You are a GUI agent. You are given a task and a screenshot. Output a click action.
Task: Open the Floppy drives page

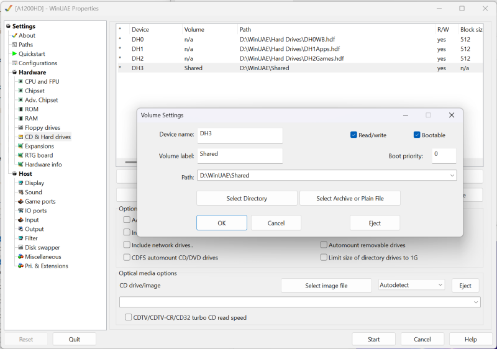tap(42, 128)
